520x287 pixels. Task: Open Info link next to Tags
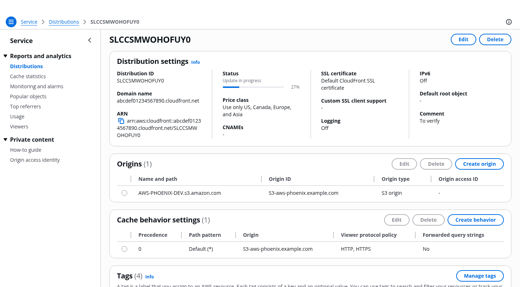pos(150,277)
